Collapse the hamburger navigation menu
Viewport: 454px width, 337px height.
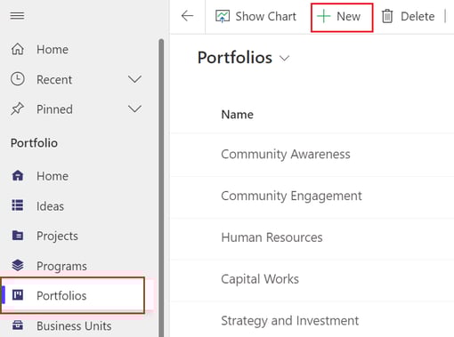coord(17,16)
